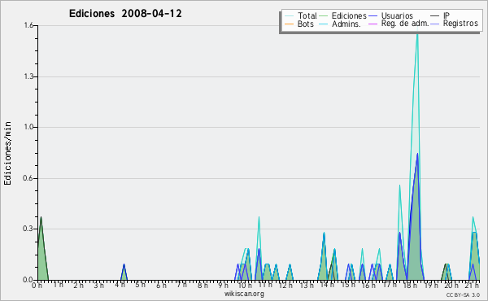The height and width of the screenshot is (301, 488).
Task: Open the wikiscan.org link below chart
Action: pyautogui.click(x=244, y=294)
